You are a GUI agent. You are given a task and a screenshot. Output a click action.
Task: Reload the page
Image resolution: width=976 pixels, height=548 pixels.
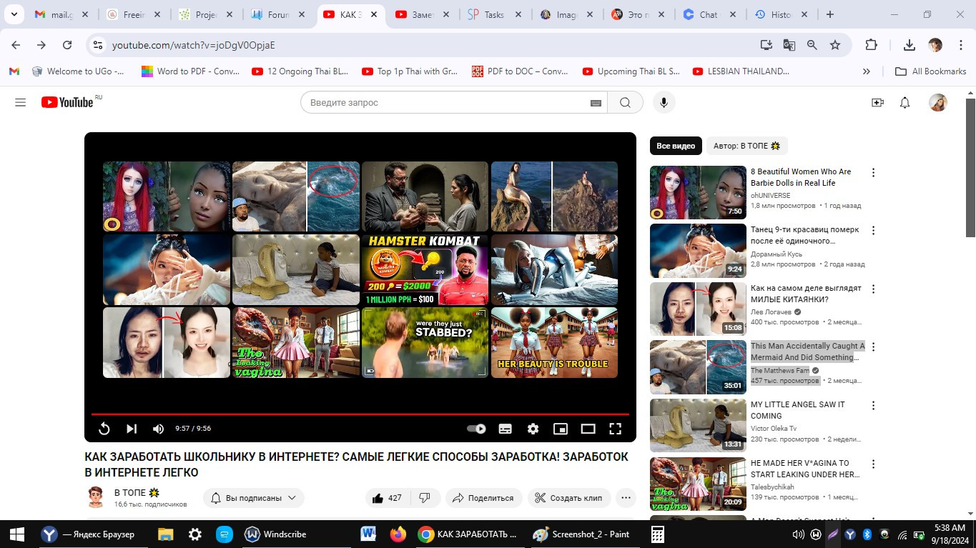(67, 45)
